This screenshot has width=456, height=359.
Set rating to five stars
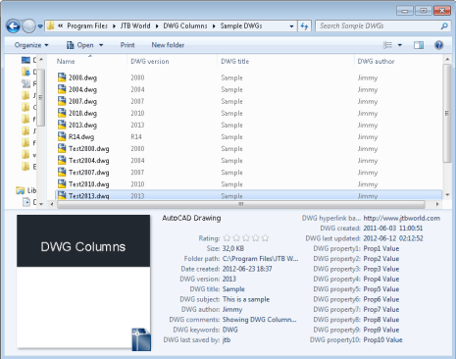point(265,238)
